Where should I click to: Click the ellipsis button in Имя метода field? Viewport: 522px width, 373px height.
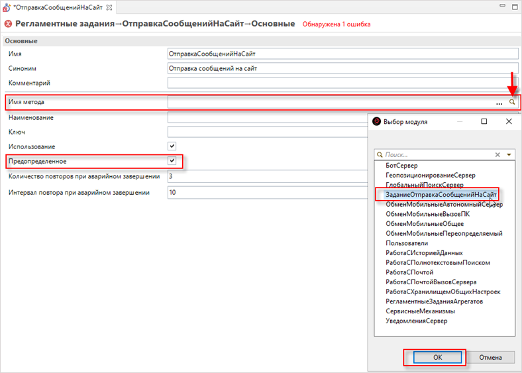pos(498,103)
